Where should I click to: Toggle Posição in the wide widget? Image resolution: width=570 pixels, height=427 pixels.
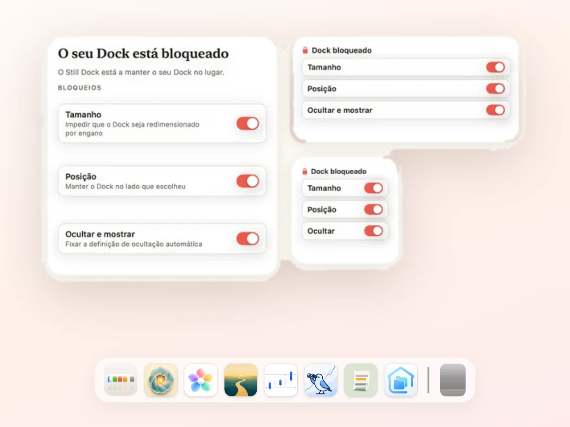(495, 88)
